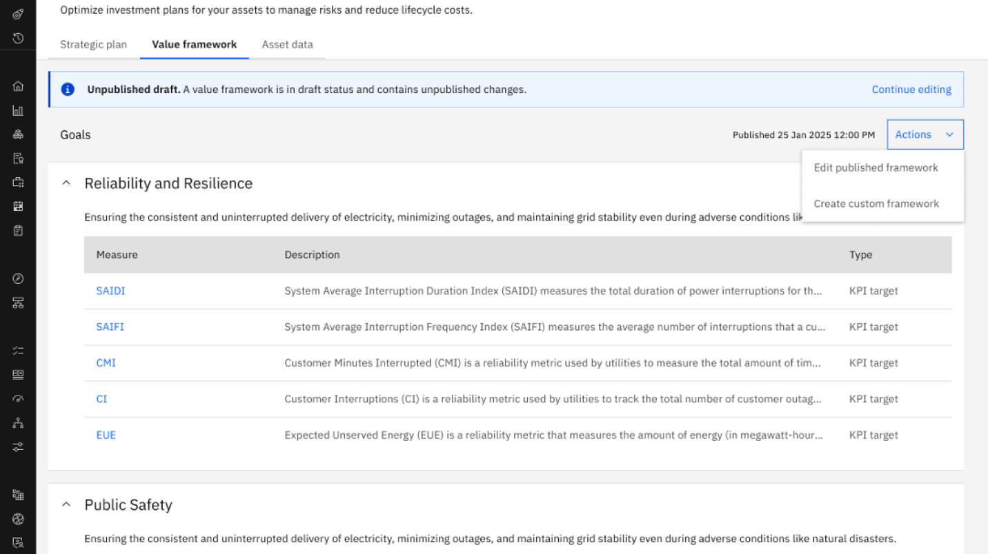Click the Continue editing link

coord(911,90)
